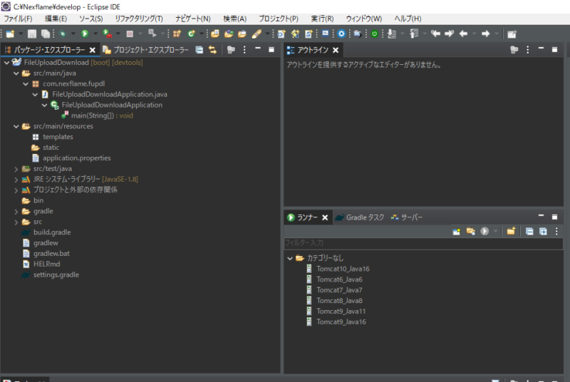Open dropdown arrow next to Run button
This screenshot has width=570, height=382.
pos(95,33)
